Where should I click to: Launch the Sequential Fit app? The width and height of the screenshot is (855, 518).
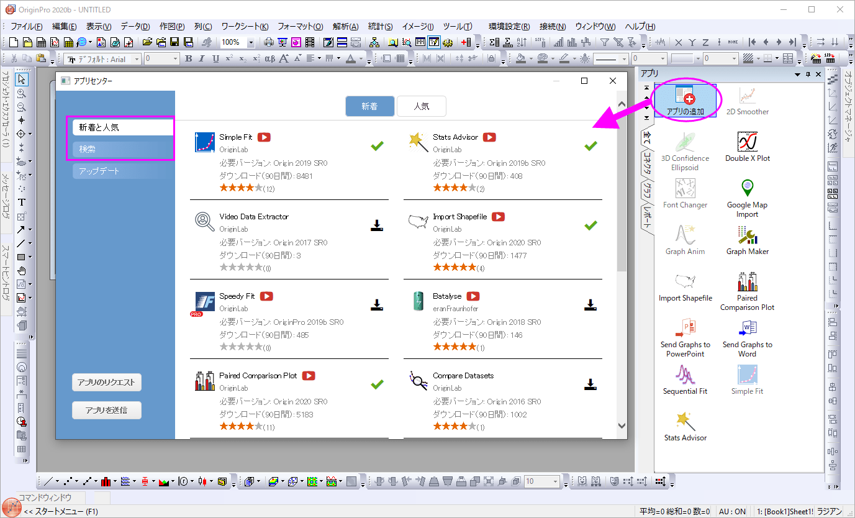(685, 380)
